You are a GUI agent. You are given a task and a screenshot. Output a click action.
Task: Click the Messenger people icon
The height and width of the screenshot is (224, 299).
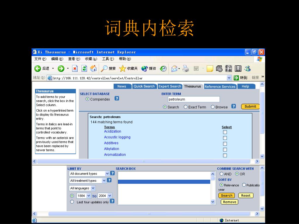pos(248,69)
